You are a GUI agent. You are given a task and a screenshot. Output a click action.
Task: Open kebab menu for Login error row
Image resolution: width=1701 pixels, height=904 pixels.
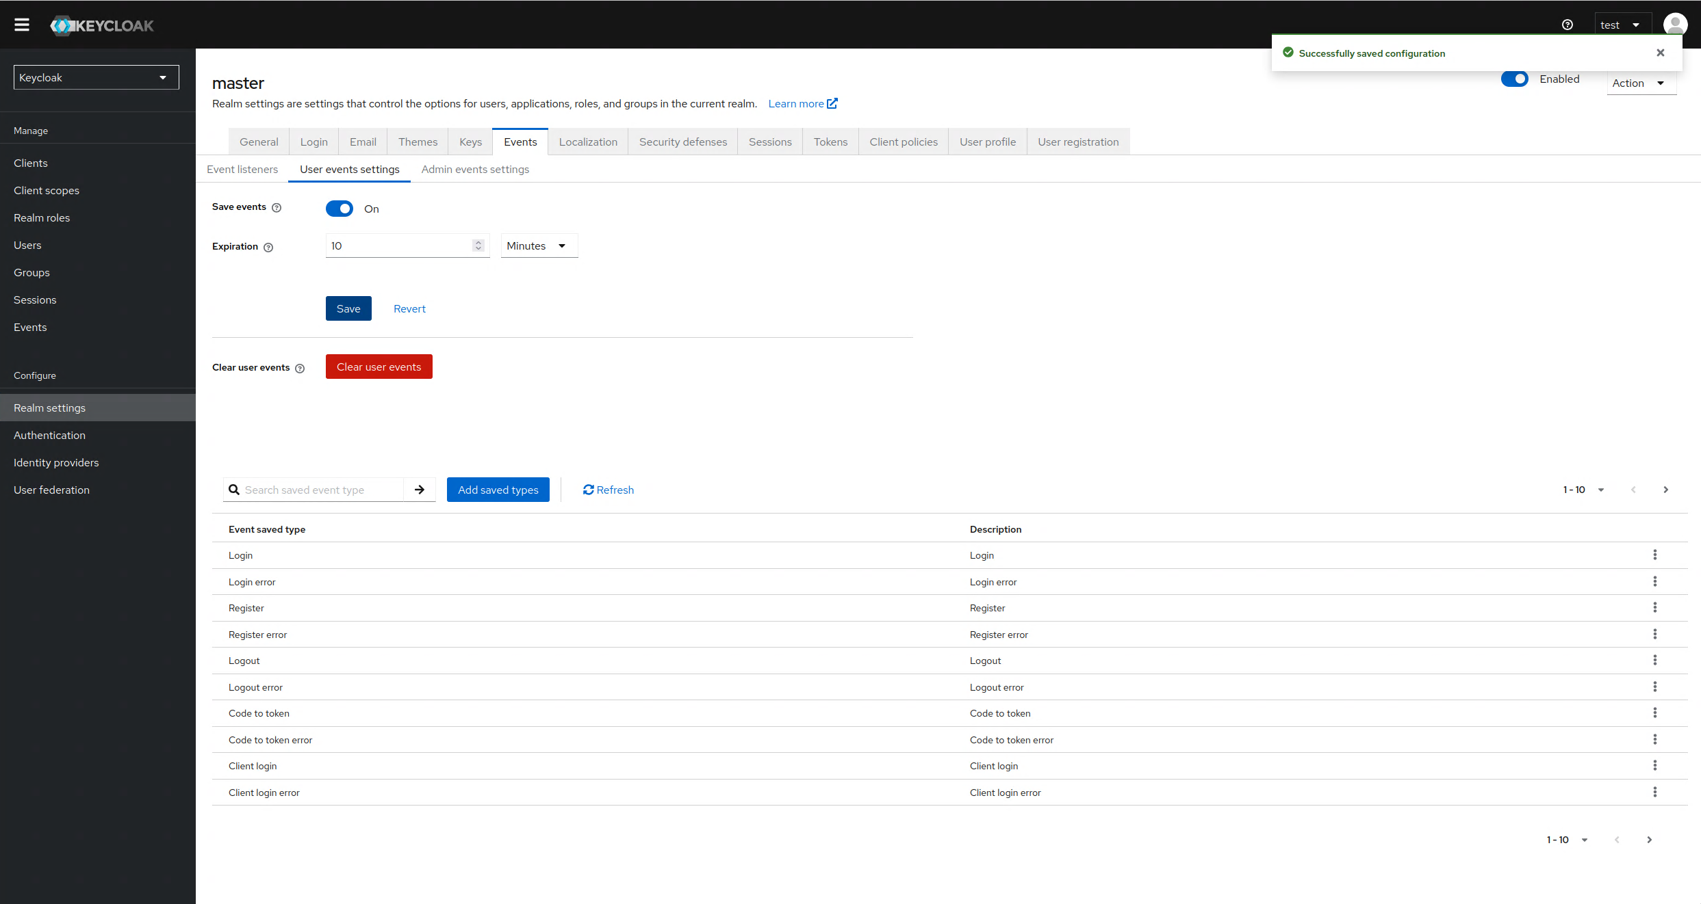click(1654, 581)
